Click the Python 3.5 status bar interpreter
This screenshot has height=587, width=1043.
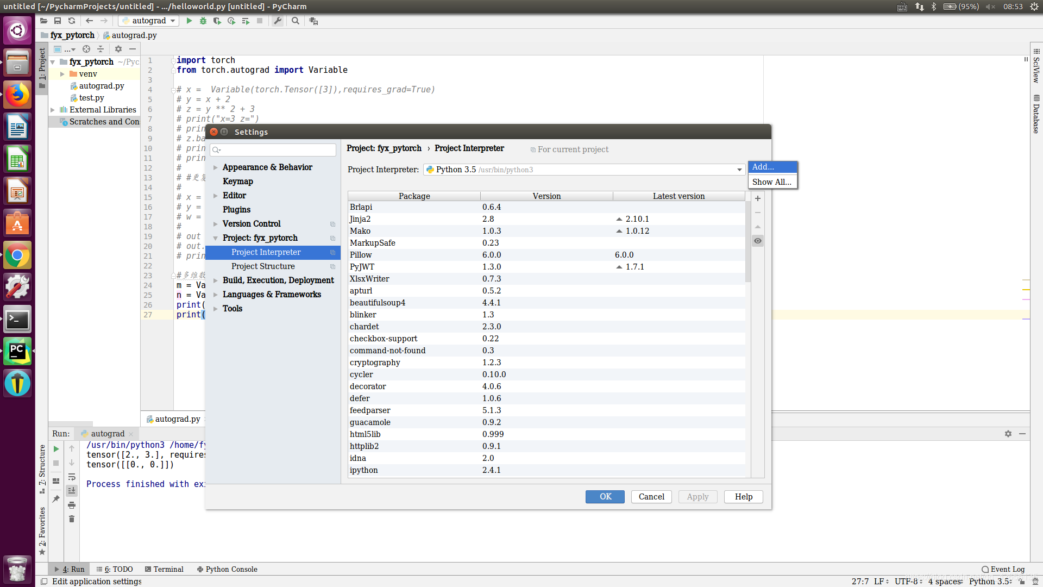990,582
